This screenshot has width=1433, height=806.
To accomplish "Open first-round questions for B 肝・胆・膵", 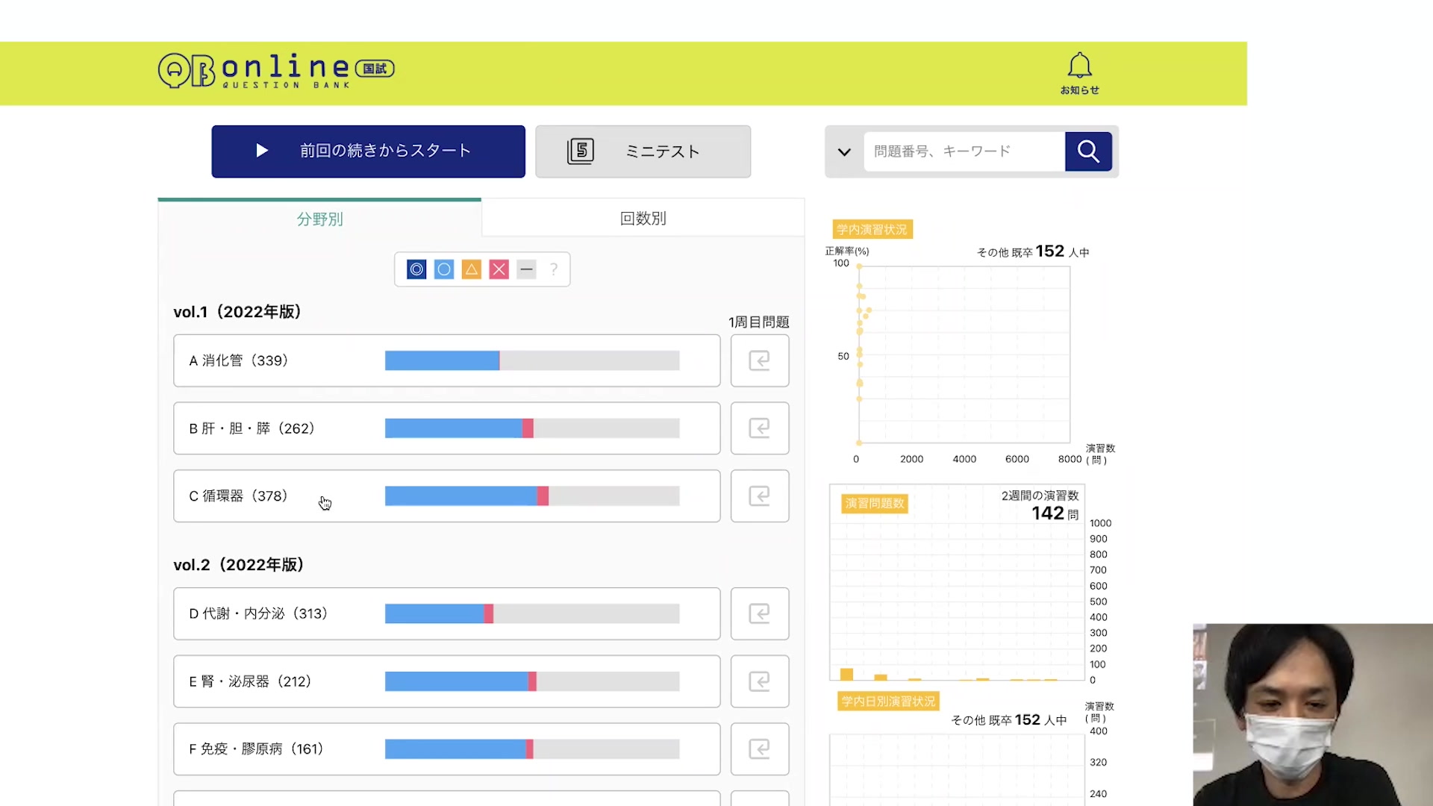I will (759, 428).
